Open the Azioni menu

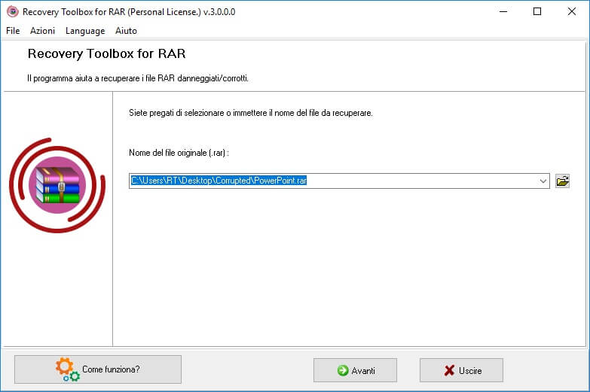tap(43, 31)
